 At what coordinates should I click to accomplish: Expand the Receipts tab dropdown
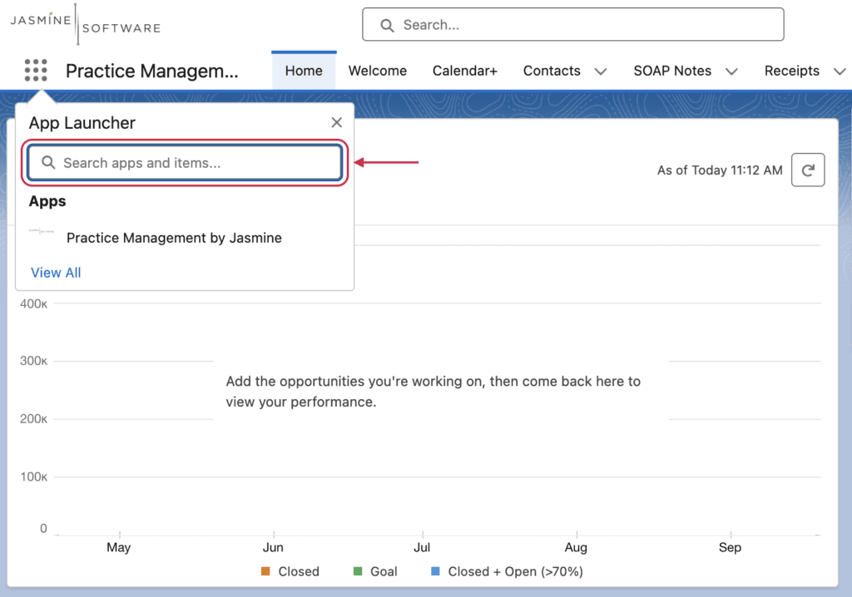coord(840,72)
